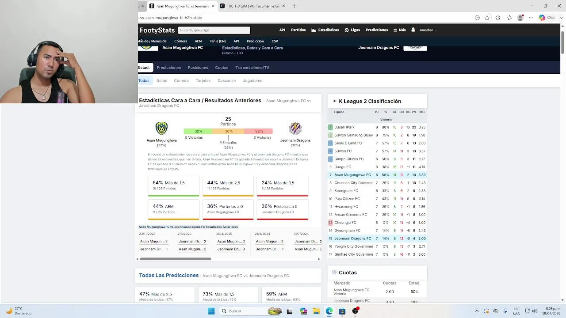This screenshot has height=318, width=566.
Task: Click the Asan Mugunghwa team crest
Action: click(161, 128)
